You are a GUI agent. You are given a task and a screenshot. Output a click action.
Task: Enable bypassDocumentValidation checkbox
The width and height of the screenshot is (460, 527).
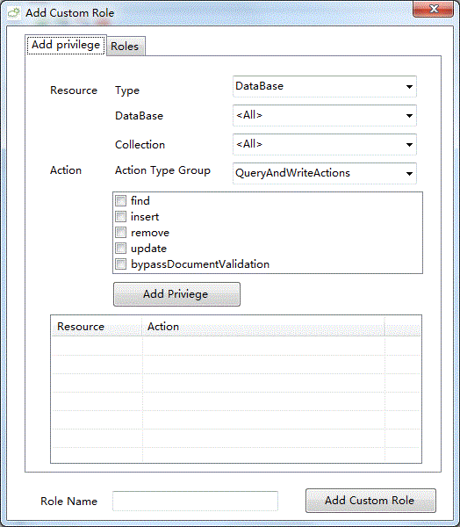coord(120,263)
